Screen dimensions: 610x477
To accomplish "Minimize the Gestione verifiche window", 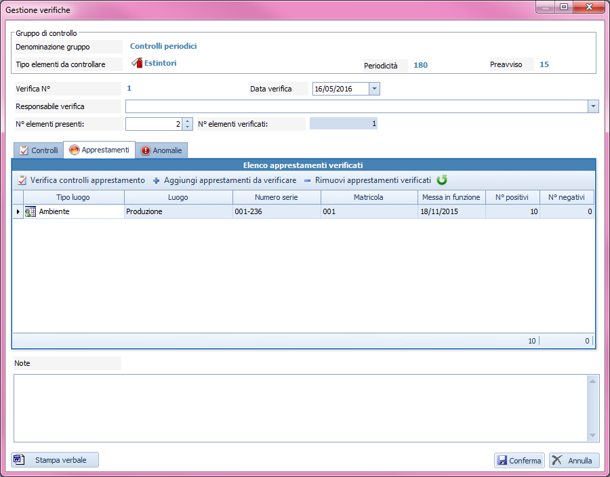I will [x=546, y=7].
